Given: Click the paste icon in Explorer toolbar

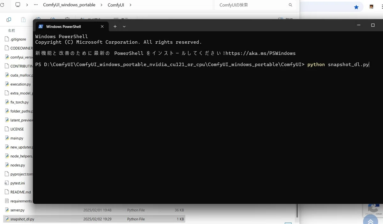Looking at the screenshot, I should (23, 20).
